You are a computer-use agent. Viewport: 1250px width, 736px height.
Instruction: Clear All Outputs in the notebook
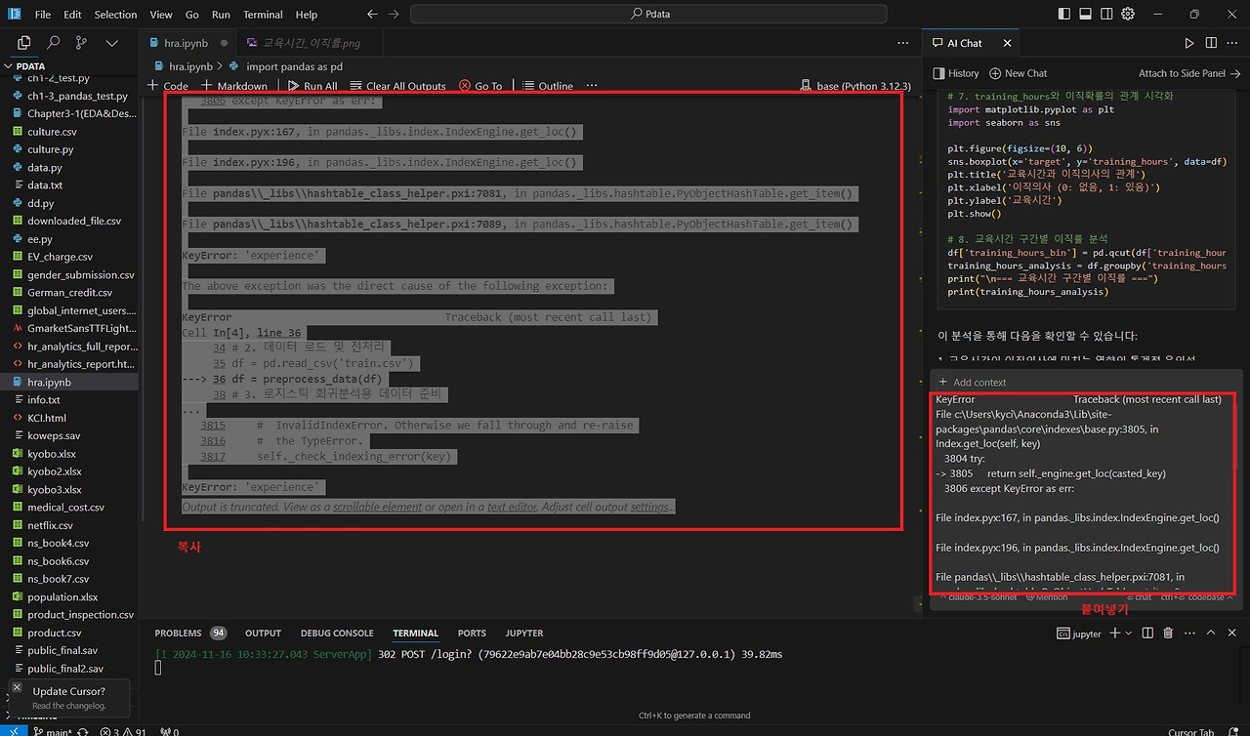397,86
